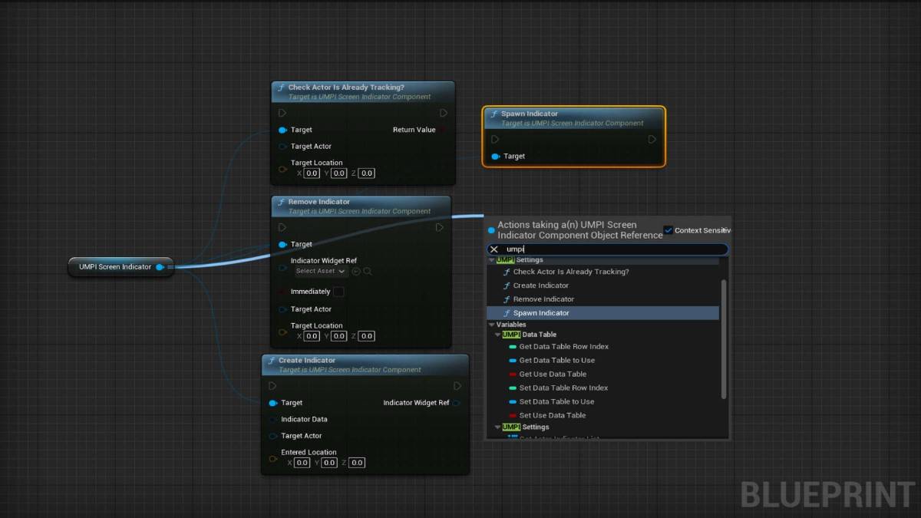Click output exec pin of Check Actor Is Already Tracking node
This screenshot has height=518, width=921.
[x=443, y=113]
